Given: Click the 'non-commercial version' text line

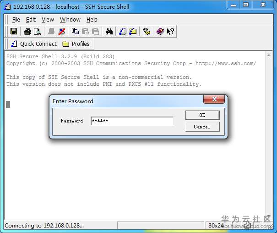Looking at the screenshot, I should point(99,77).
